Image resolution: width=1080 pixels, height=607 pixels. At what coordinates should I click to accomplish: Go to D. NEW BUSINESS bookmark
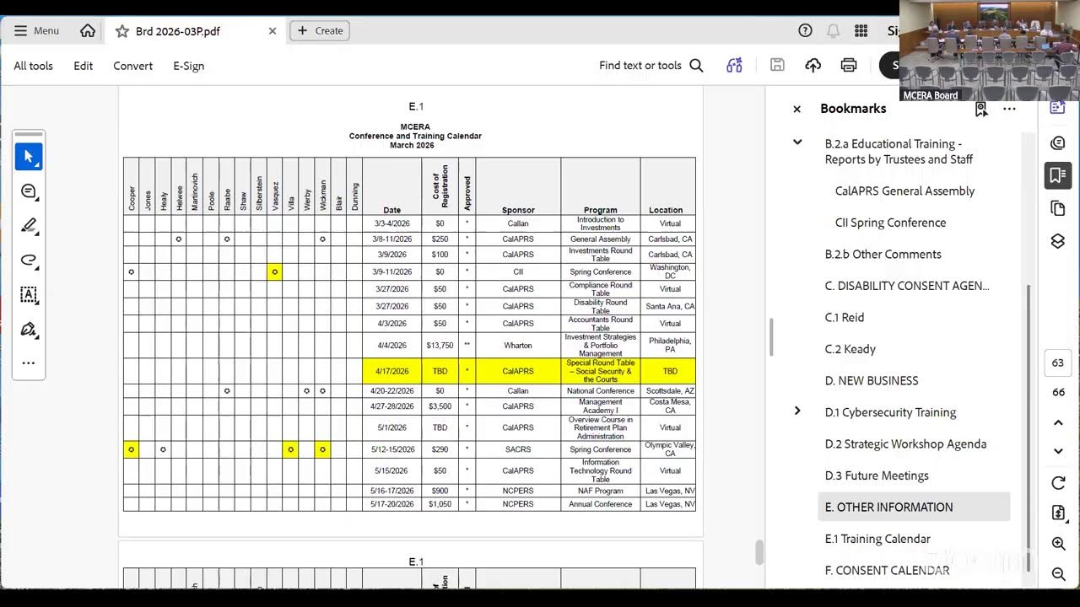[872, 381]
